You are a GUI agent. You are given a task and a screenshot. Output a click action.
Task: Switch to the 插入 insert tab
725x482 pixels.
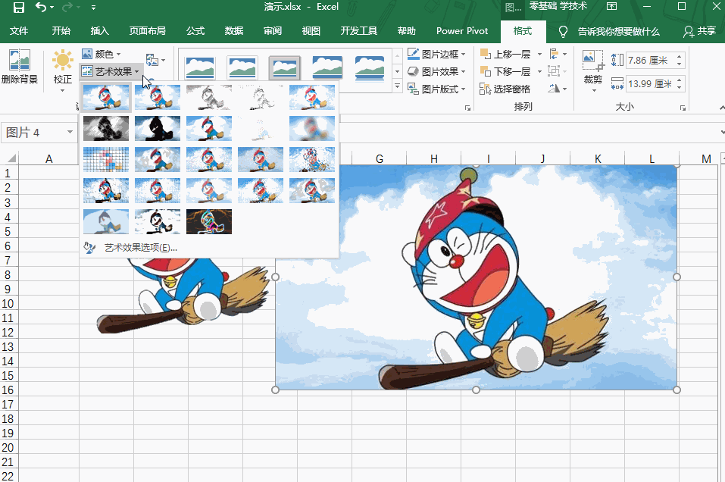click(99, 31)
